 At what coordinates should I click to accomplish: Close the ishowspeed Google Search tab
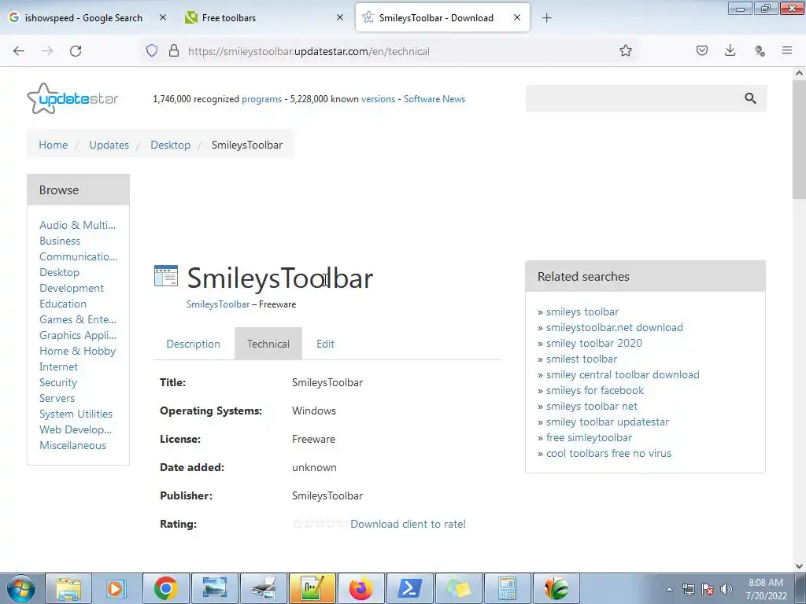pos(162,17)
